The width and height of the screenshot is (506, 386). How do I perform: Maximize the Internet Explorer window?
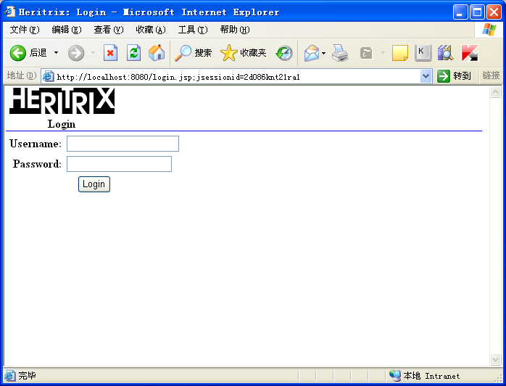coord(477,12)
